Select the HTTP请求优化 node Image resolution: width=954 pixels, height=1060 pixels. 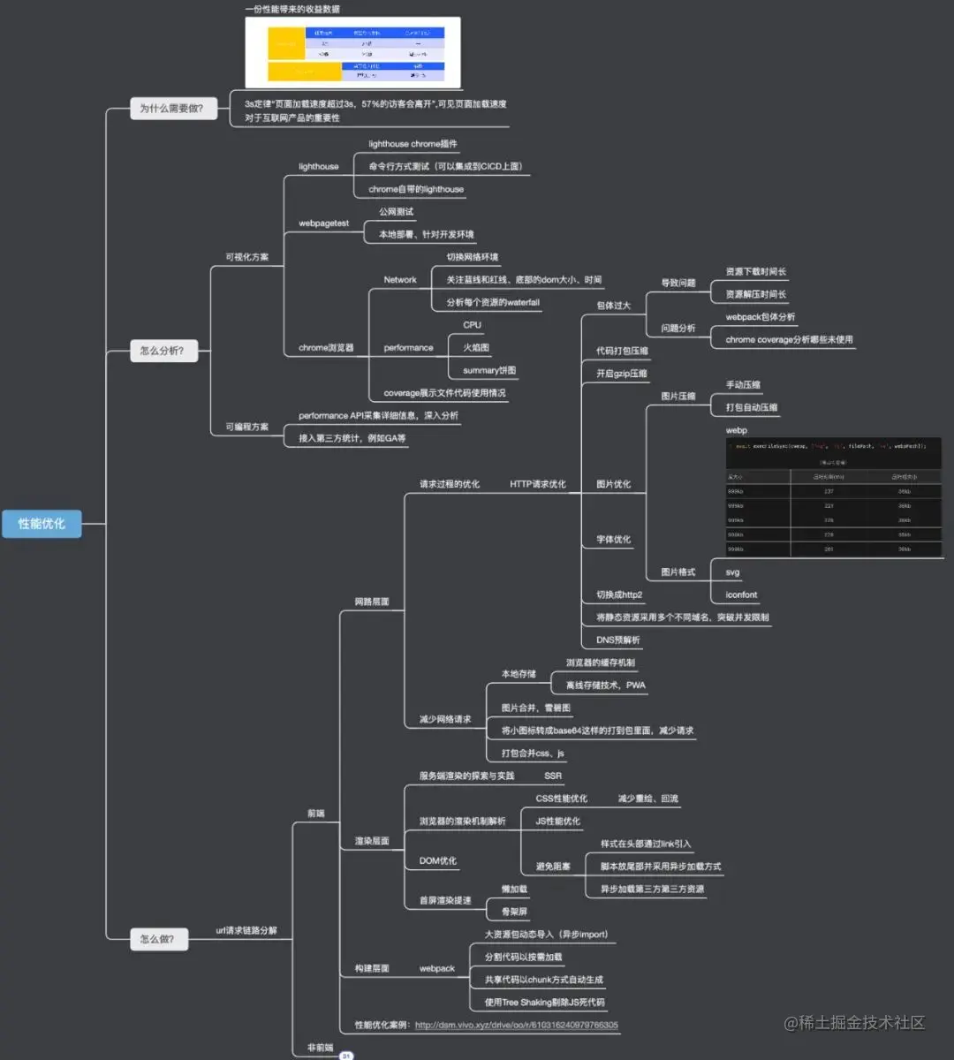point(537,484)
